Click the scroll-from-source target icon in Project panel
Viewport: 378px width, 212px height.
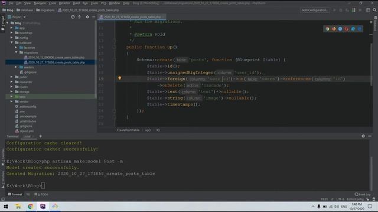(x=73, y=17)
